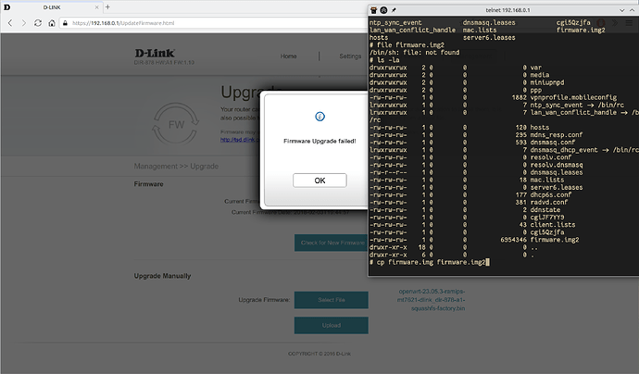Click the Upload button
Viewport: 639px width, 374px height.
(x=332, y=325)
